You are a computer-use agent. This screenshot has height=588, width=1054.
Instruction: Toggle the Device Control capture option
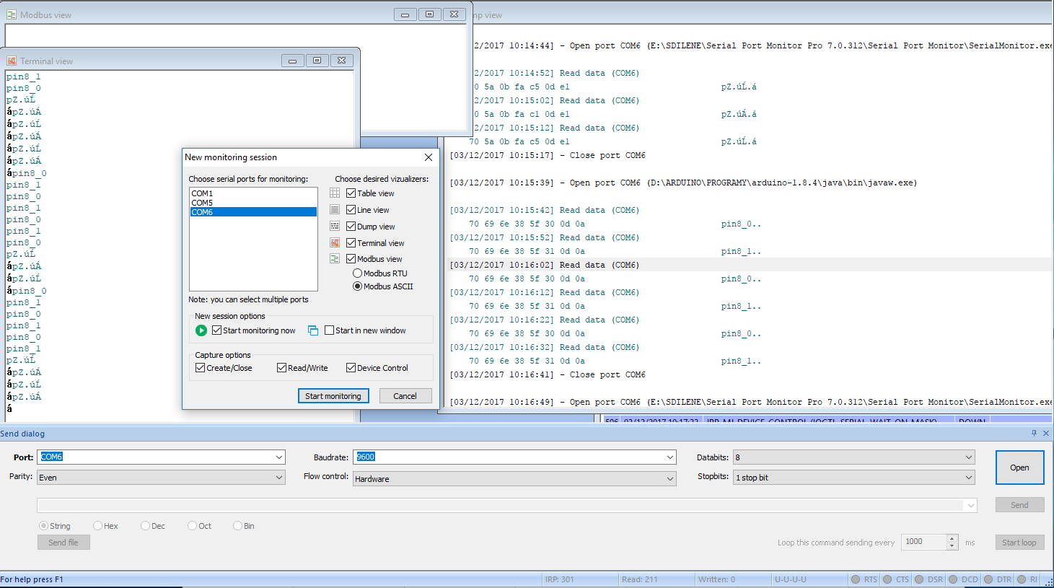click(x=351, y=368)
